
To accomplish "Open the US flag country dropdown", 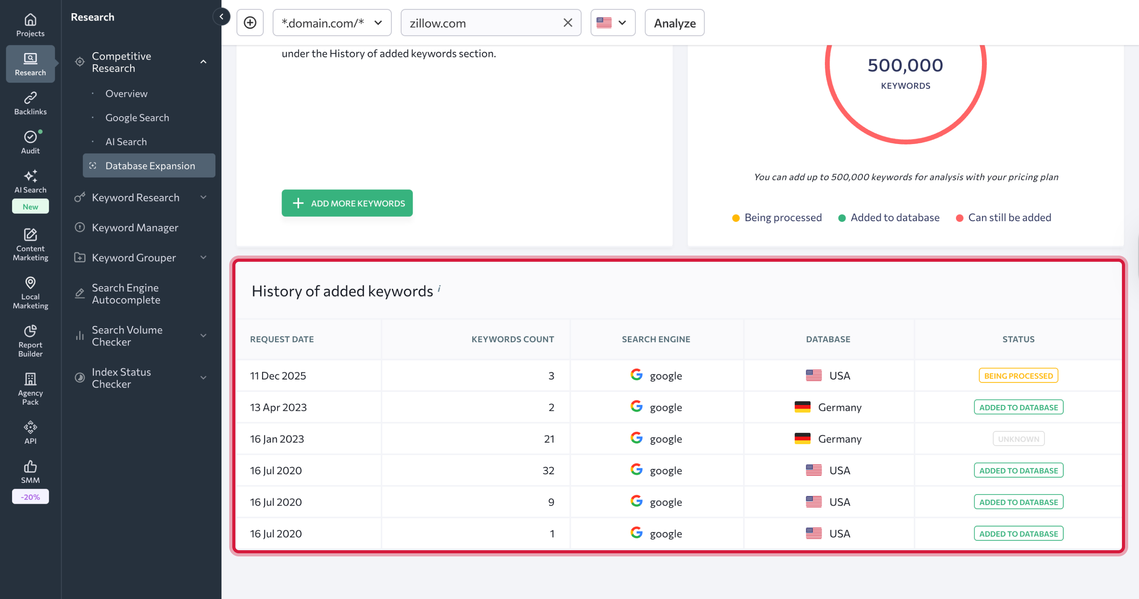I will pyautogui.click(x=612, y=22).
